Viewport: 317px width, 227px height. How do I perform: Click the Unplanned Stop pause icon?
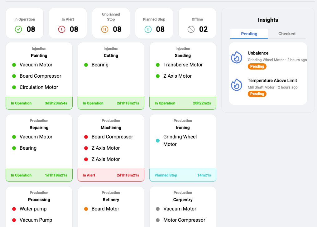[105, 30]
